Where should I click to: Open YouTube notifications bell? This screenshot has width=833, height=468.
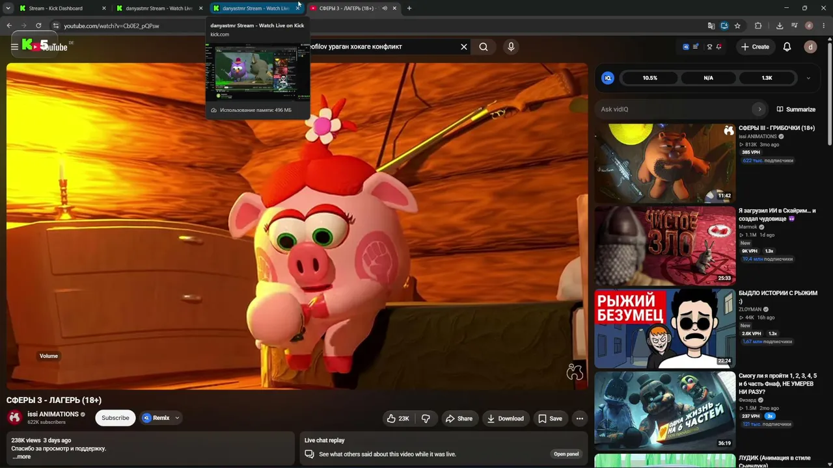787,47
